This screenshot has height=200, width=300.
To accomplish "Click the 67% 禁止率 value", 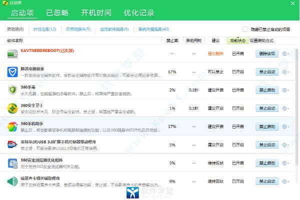I will point(172,72).
